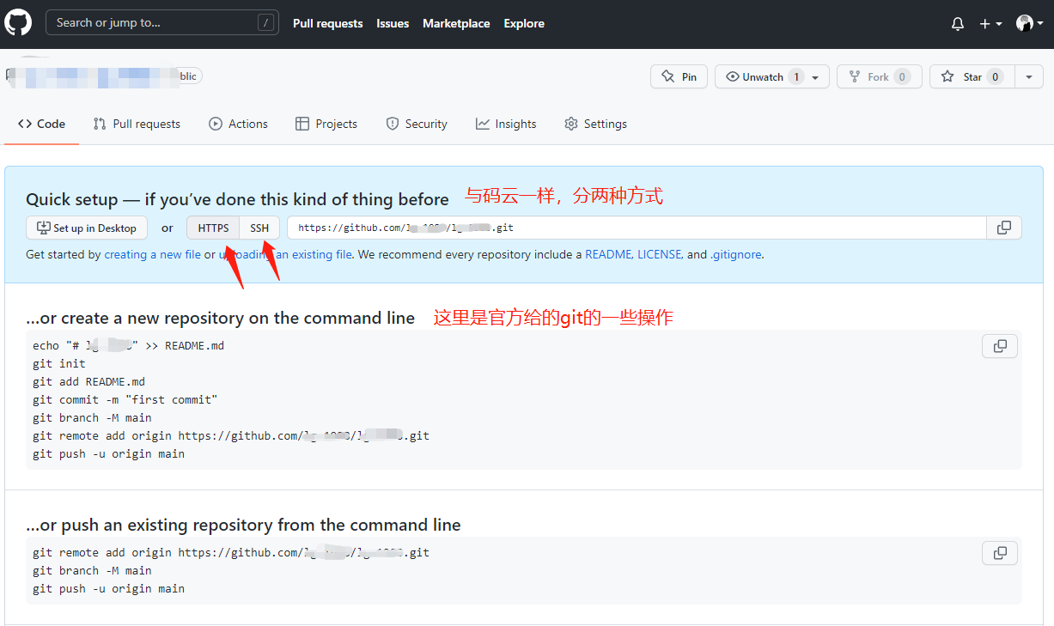Switch to the Insights tab
Screen dimensions: 1054x626
[506, 124]
